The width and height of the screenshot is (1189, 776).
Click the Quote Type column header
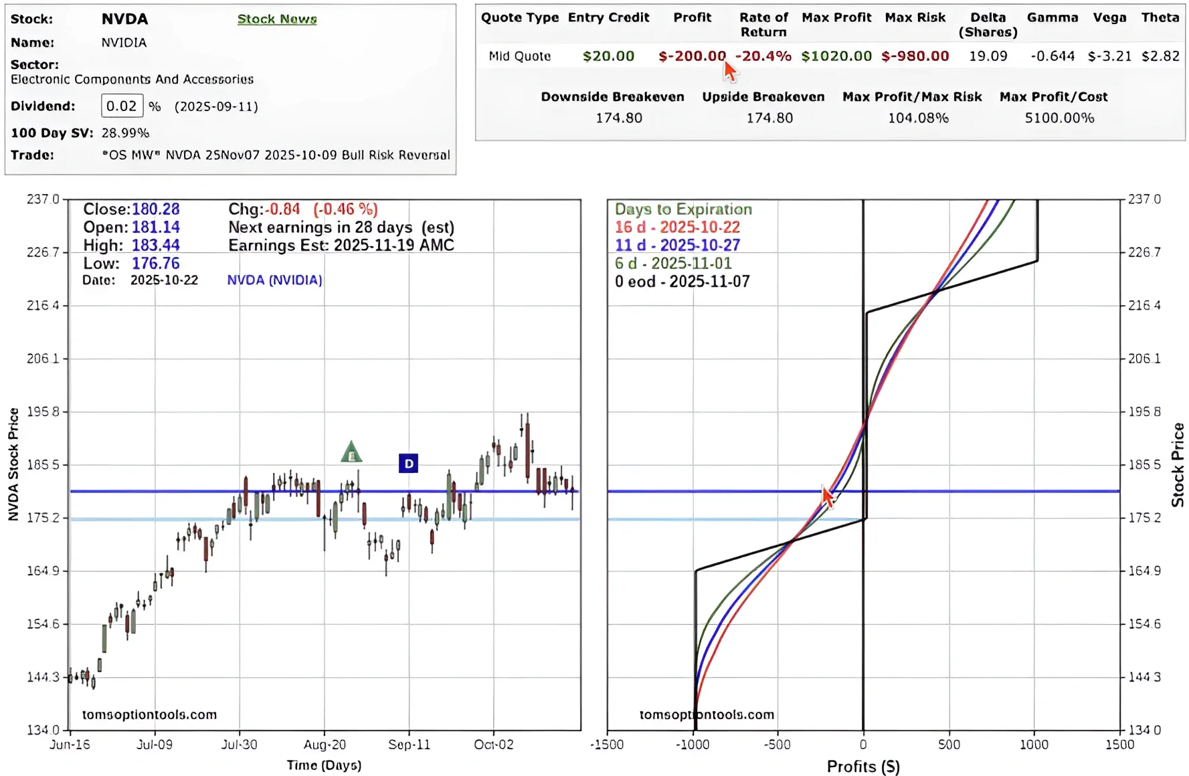pyautogui.click(x=520, y=17)
